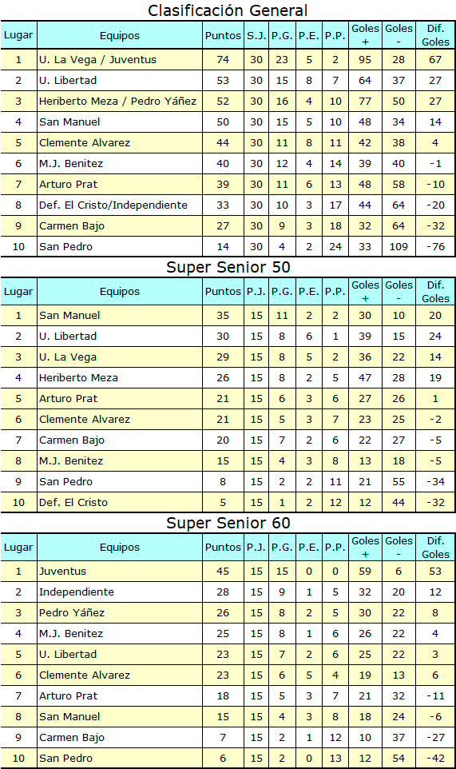Click Puntos header in Clasificación General table
Image resolution: width=456 pixels, height=769 pixels.
coord(223,35)
